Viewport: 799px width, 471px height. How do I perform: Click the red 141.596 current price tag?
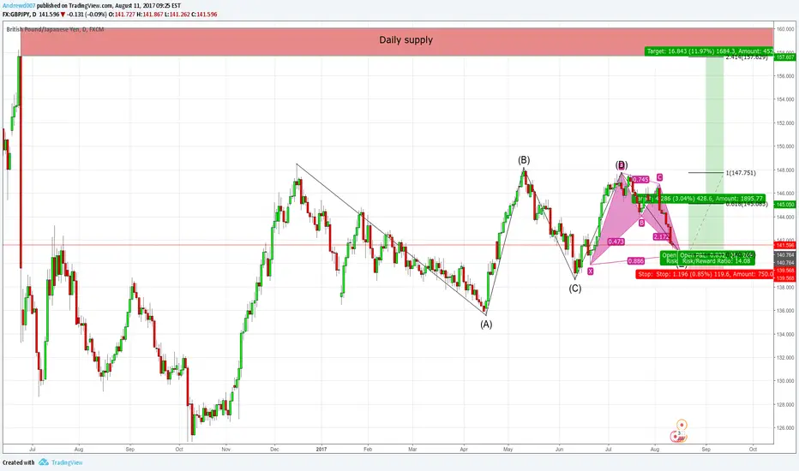click(785, 245)
